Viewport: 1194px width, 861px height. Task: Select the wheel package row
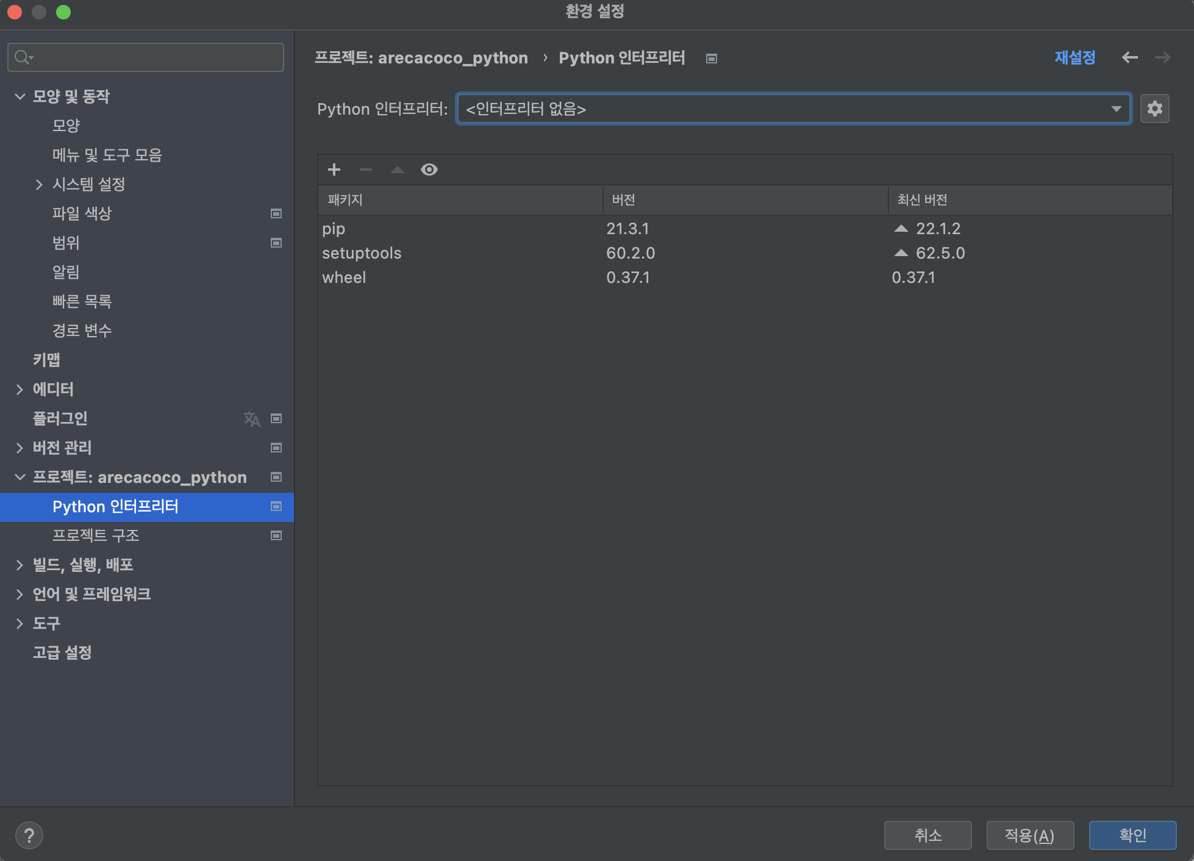[745, 277]
